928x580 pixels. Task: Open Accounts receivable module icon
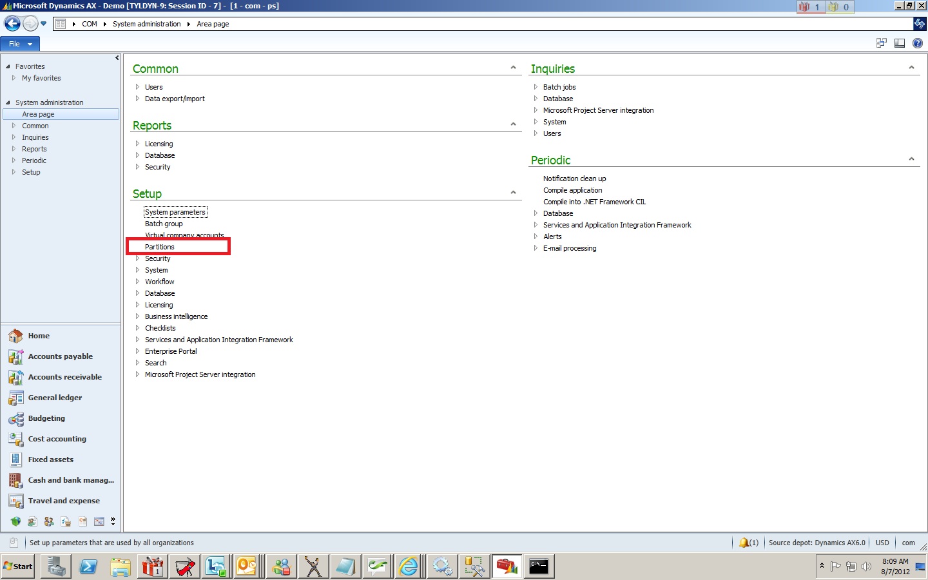click(15, 377)
